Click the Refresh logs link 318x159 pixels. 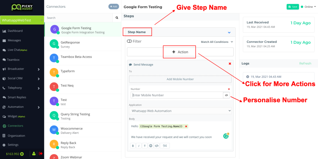(x=305, y=63)
